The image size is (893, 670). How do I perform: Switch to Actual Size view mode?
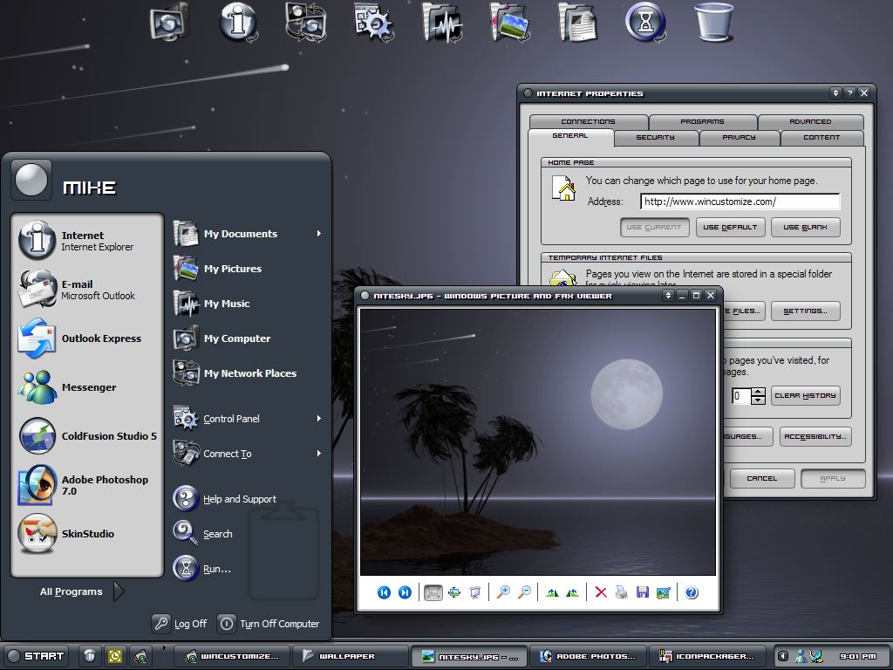tap(454, 592)
